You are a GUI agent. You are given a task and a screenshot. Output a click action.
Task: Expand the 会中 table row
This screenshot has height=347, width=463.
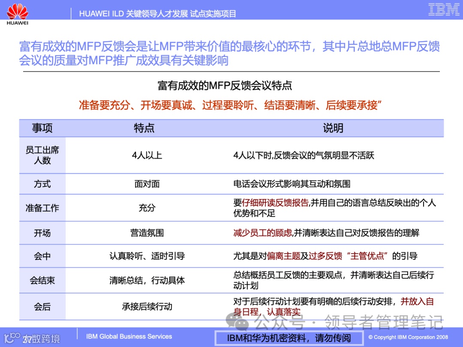[x=42, y=256]
